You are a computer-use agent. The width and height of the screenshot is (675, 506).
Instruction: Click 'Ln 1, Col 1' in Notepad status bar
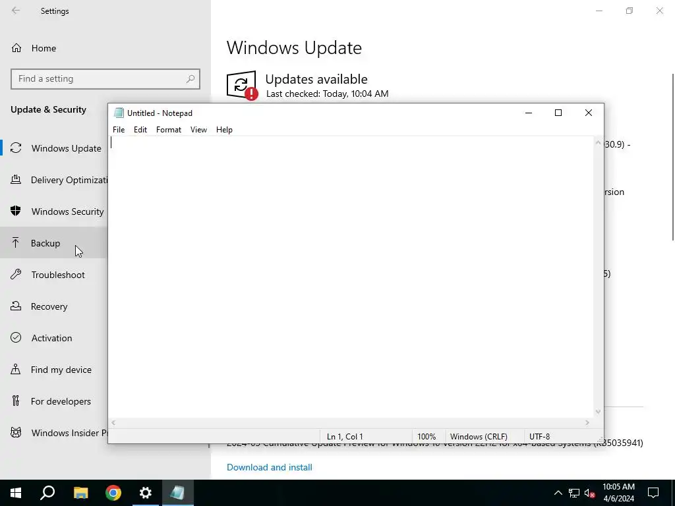coord(345,436)
